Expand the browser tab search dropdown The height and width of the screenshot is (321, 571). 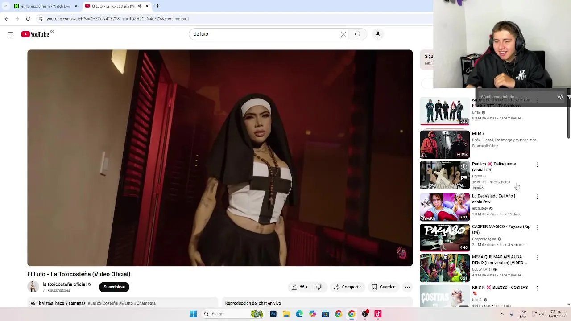[6, 6]
